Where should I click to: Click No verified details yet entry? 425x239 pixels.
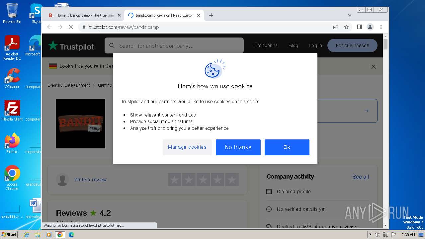(301, 209)
